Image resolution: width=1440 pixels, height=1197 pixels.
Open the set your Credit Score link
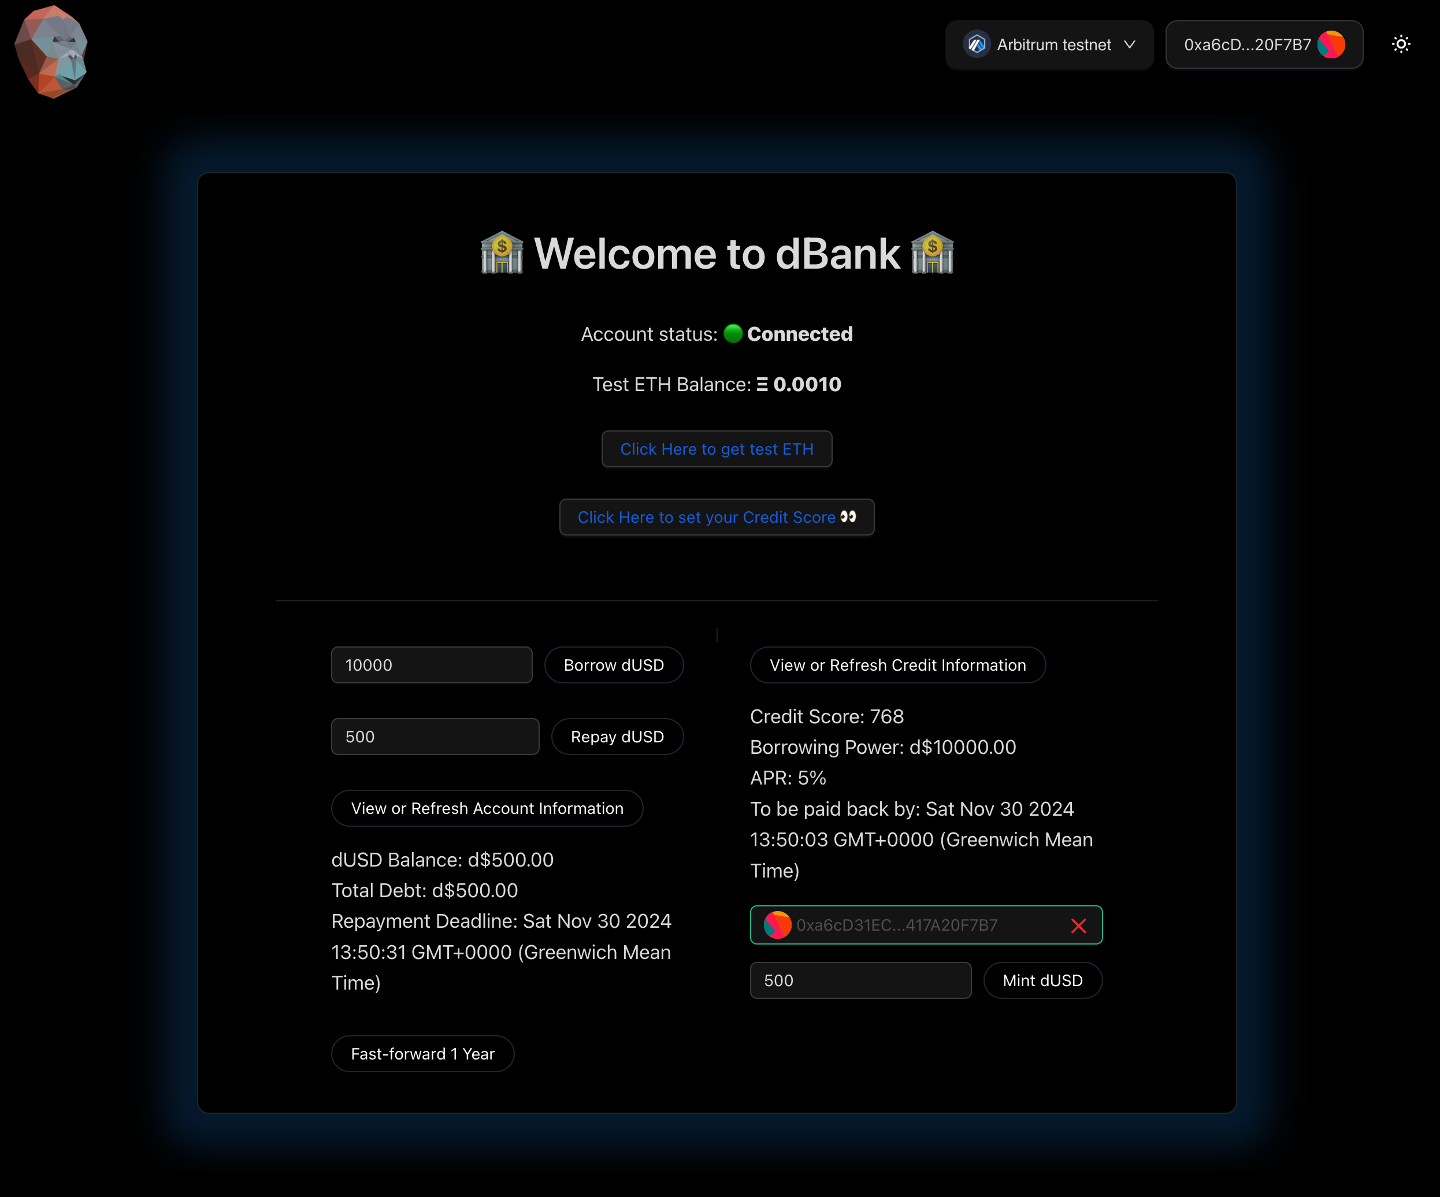pyautogui.click(x=717, y=518)
